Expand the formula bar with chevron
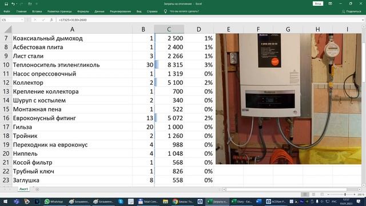 click(x=363, y=20)
